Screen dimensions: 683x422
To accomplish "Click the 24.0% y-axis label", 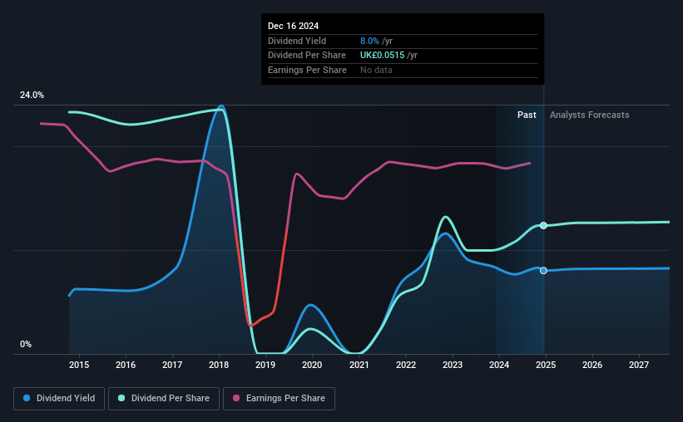I will click(32, 95).
